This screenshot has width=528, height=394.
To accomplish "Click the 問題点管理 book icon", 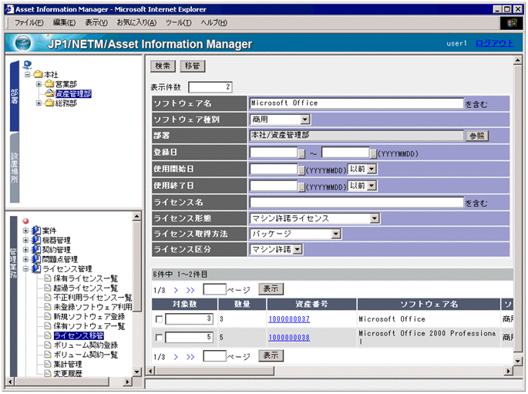I will click(36, 259).
